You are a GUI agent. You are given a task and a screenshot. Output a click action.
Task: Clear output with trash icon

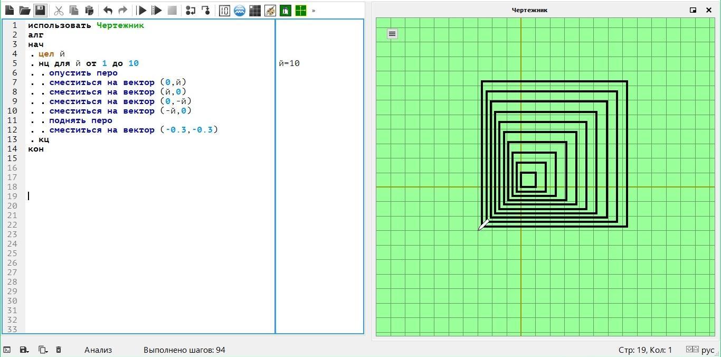[59, 350]
